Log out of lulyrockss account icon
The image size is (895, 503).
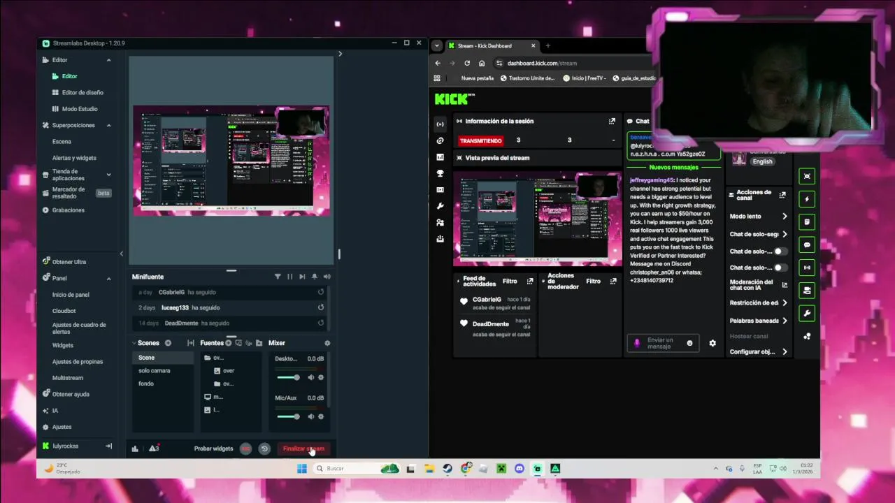coord(108,446)
